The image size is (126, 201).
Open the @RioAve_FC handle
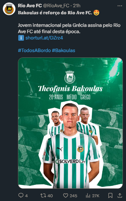point(56,6)
